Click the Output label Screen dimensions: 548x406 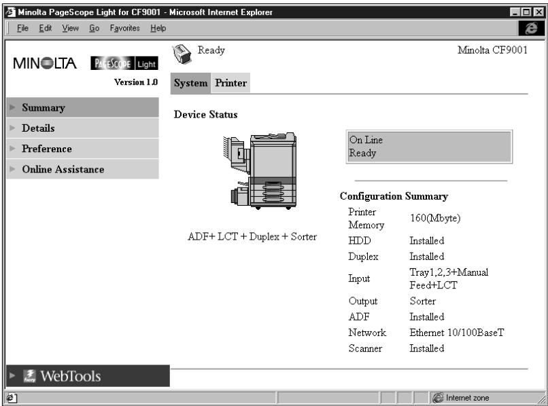(x=363, y=301)
